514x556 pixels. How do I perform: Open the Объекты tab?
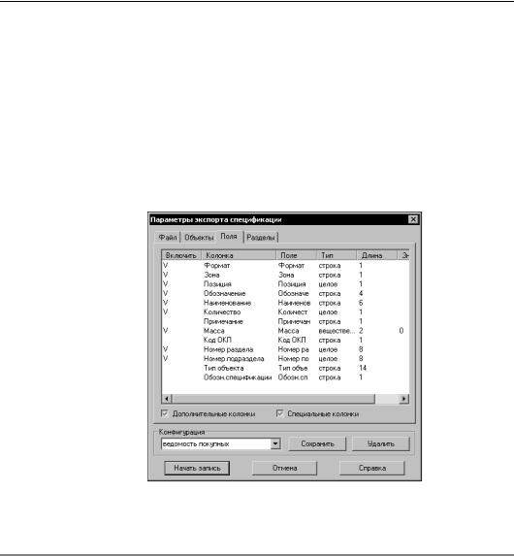pyautogui.click(x=199, y=237)
